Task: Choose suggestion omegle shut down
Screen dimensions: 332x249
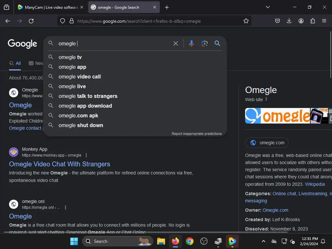Action: point(135,125)
